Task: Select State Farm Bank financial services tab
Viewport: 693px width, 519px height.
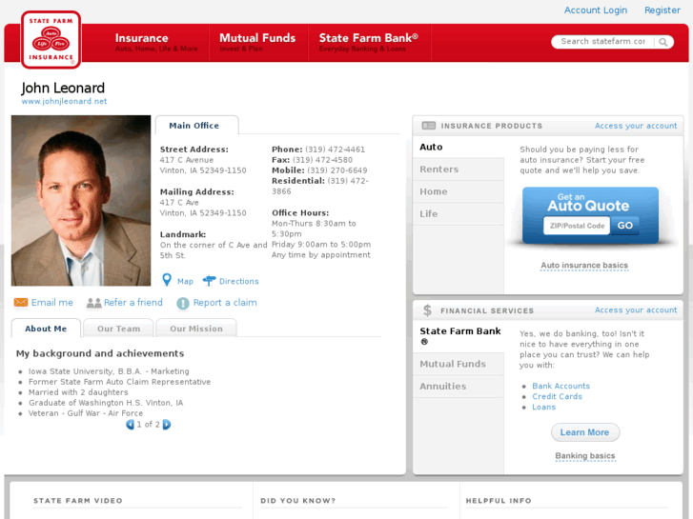Action: point(459,336)
